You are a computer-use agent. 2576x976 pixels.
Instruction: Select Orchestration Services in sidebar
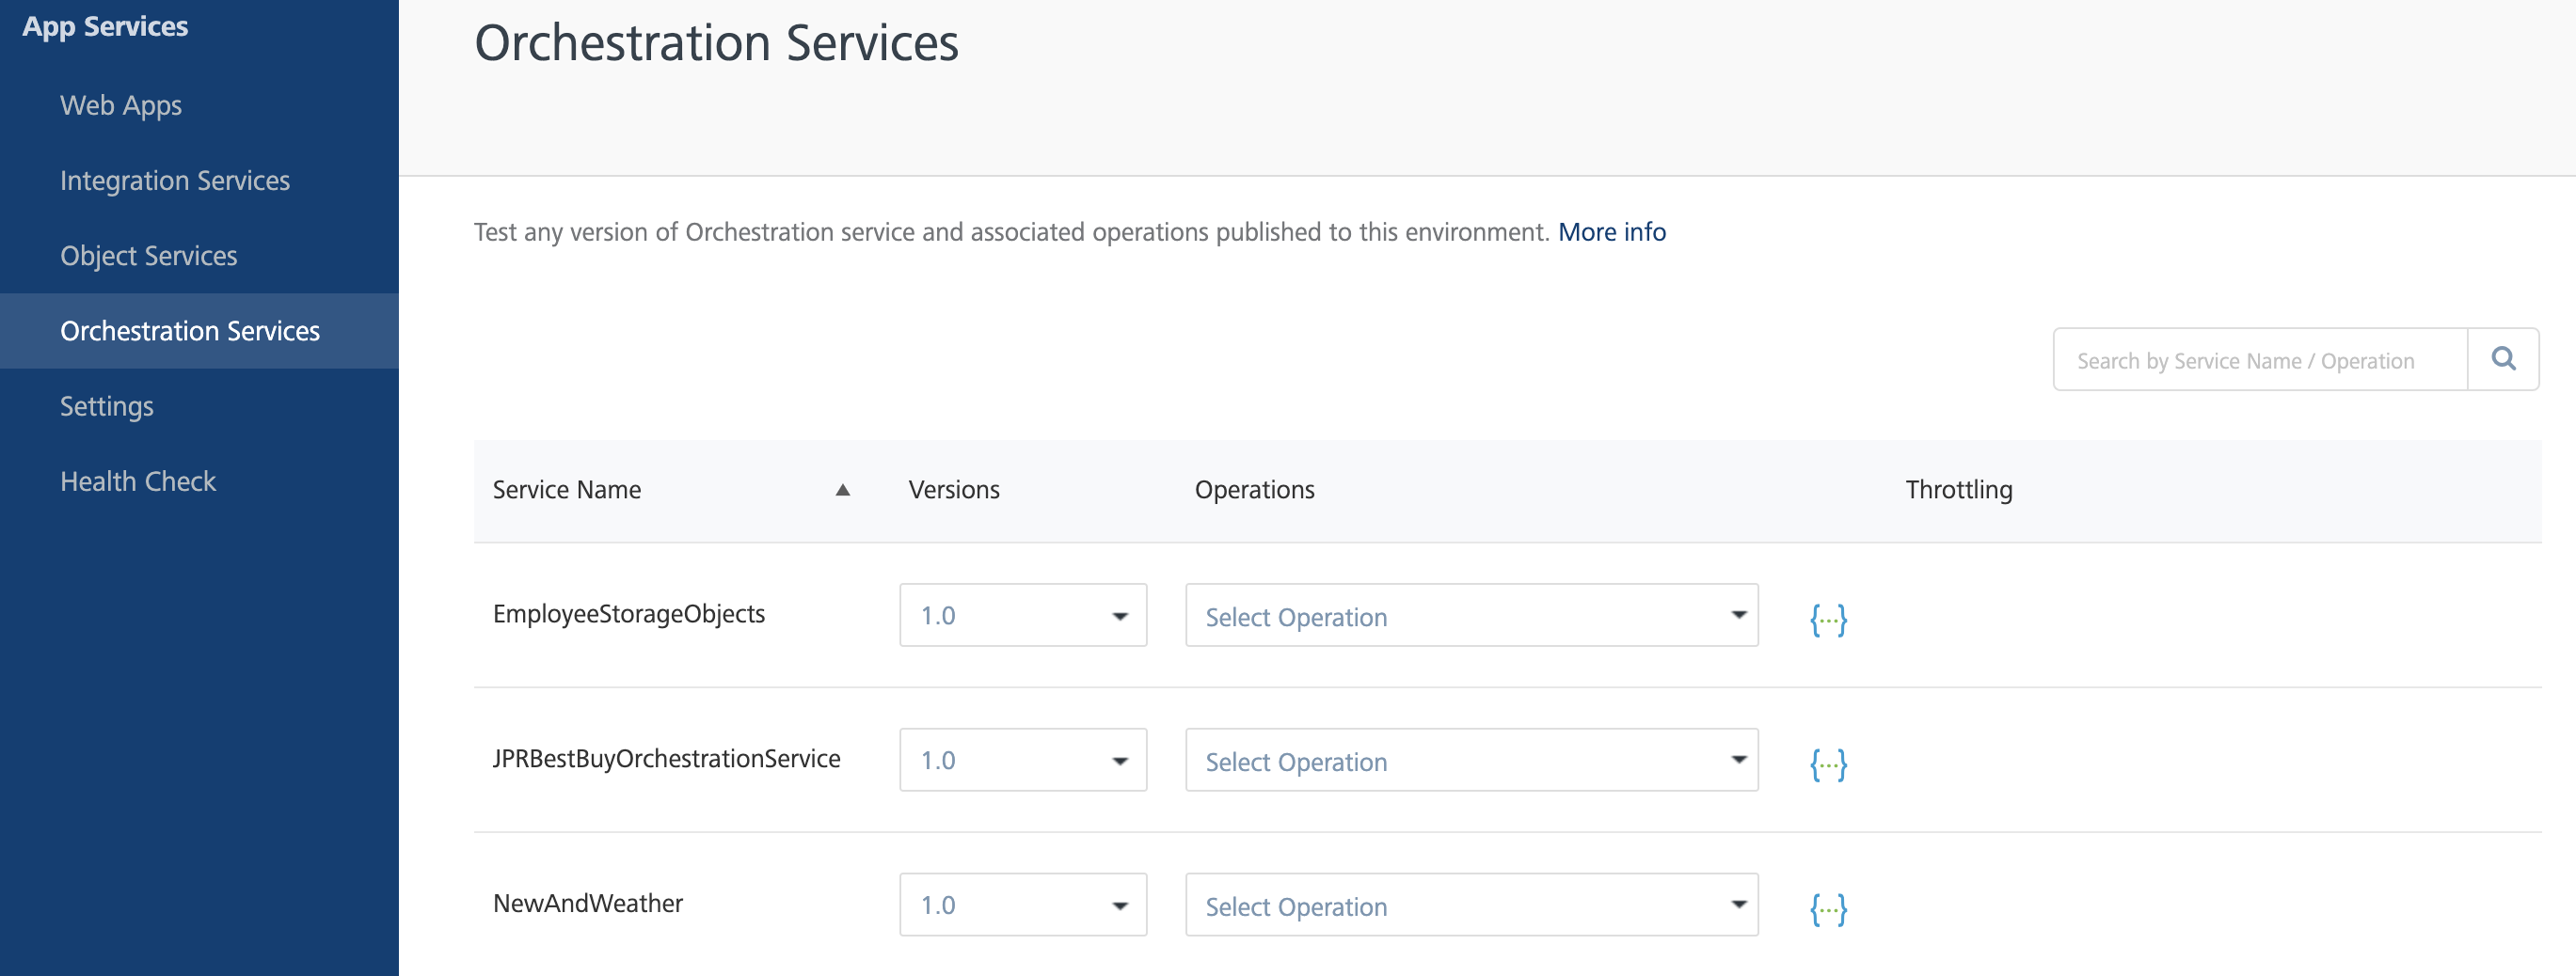[x=190, y=331]
